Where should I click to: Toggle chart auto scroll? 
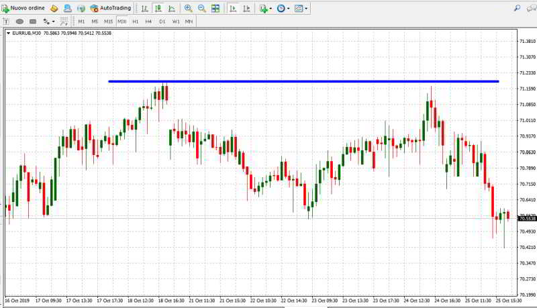click(x=232, y=9)
